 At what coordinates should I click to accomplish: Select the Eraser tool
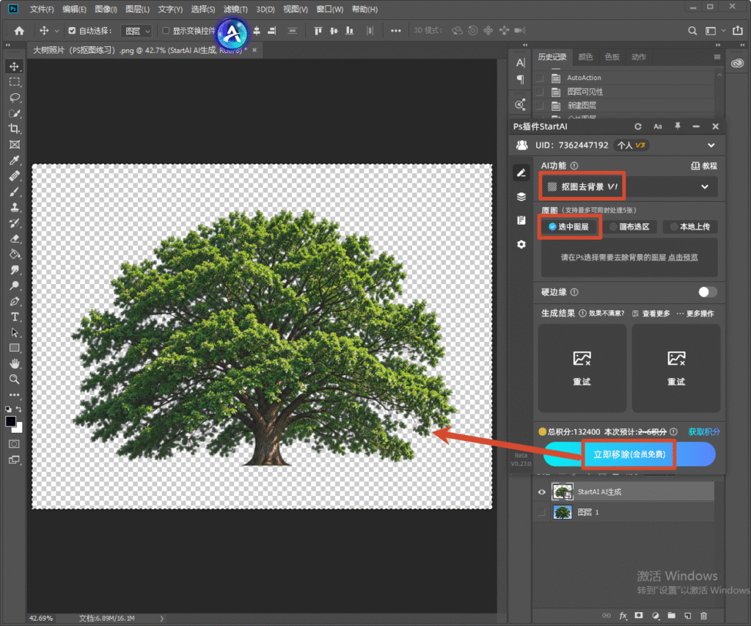15,239
